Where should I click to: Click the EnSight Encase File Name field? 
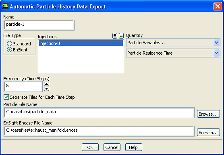point(99,131)
